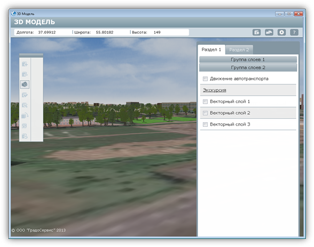Click the floating toolbar's top drag handle

[x=31, y=55]
